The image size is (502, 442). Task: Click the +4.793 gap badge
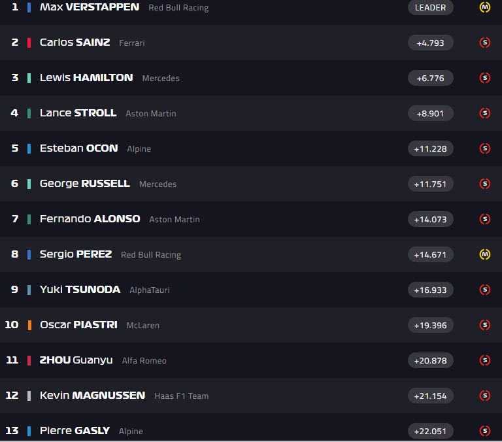coord(430,43)
